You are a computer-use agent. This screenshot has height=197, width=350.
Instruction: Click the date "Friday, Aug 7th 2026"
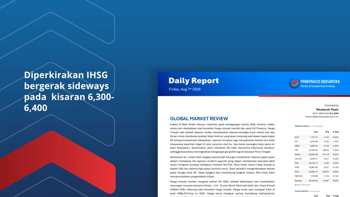[x=185, y=89]
